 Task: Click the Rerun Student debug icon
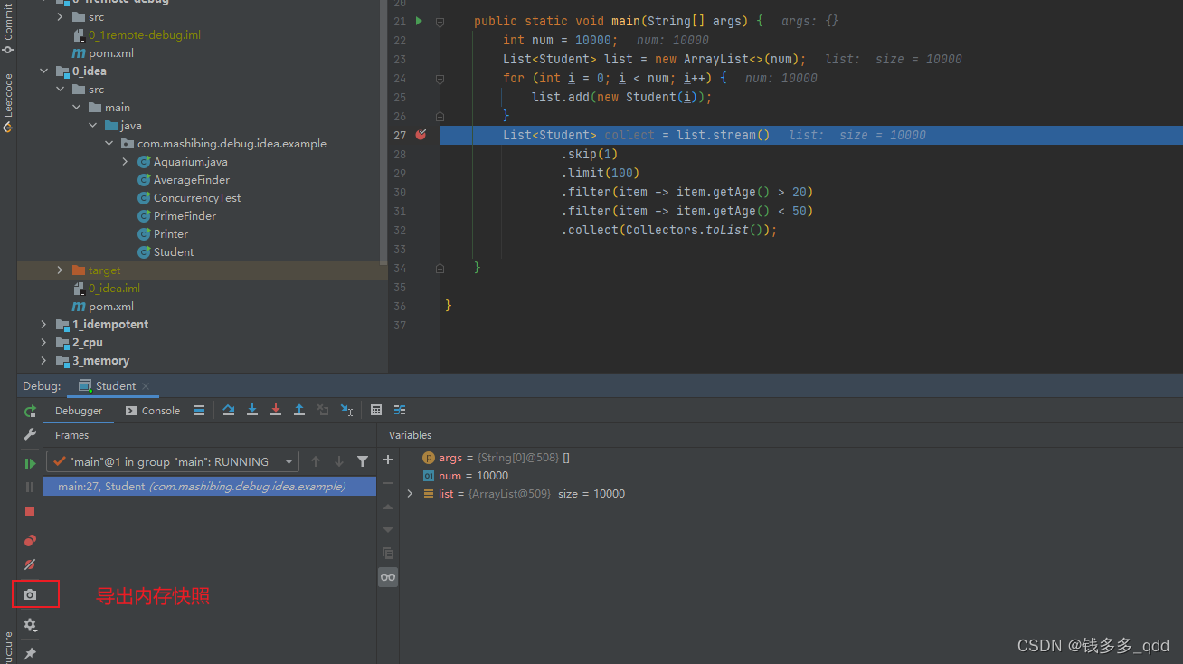[x=30, y=412]
